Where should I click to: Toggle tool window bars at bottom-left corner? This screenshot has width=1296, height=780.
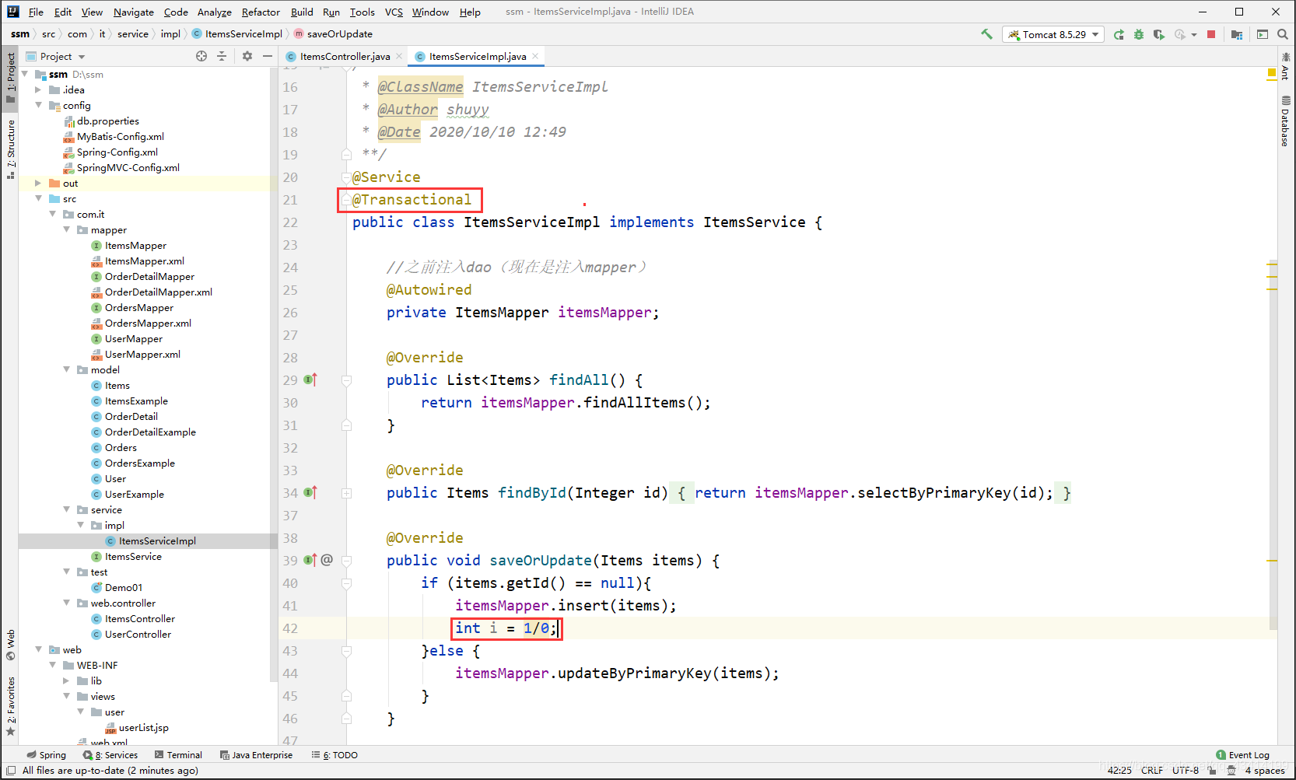tap(11, 771)
